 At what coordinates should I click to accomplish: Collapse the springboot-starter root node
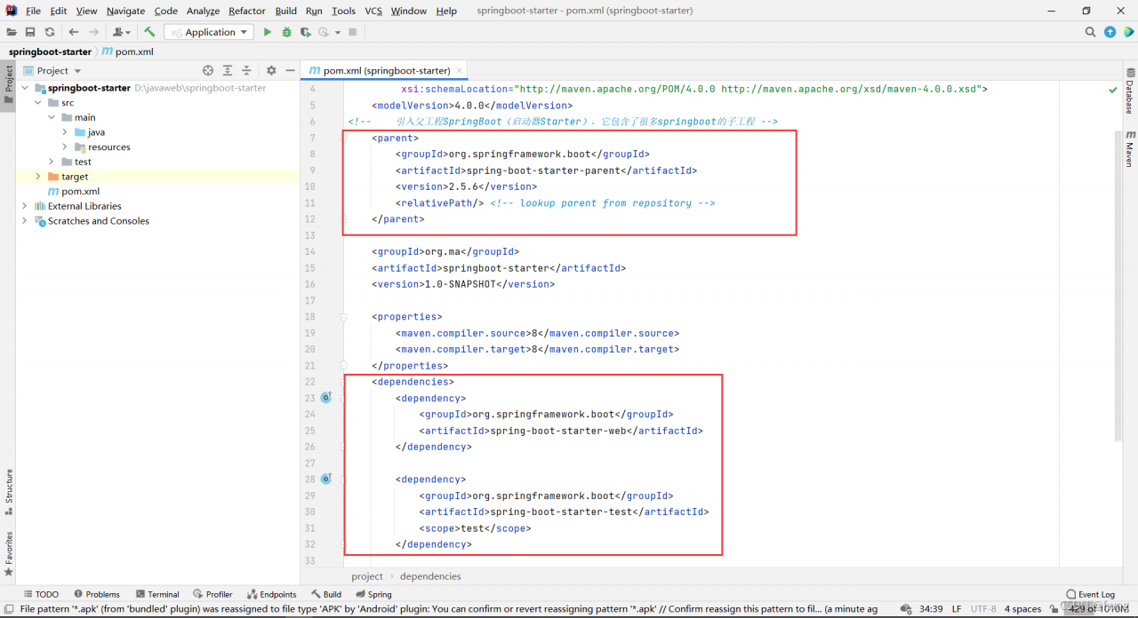[x=25, y=88]
